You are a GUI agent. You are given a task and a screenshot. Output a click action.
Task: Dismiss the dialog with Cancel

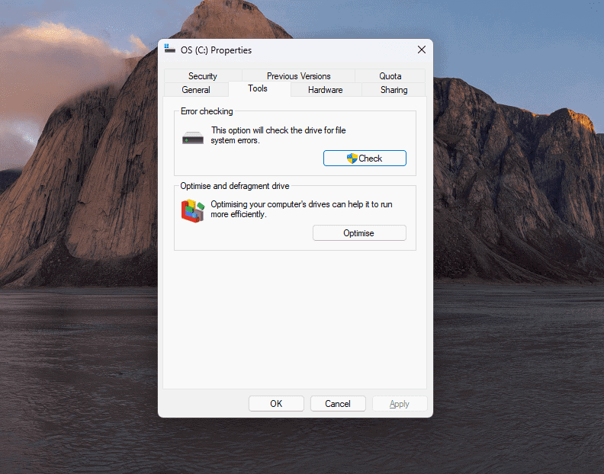tap(338, 404)
